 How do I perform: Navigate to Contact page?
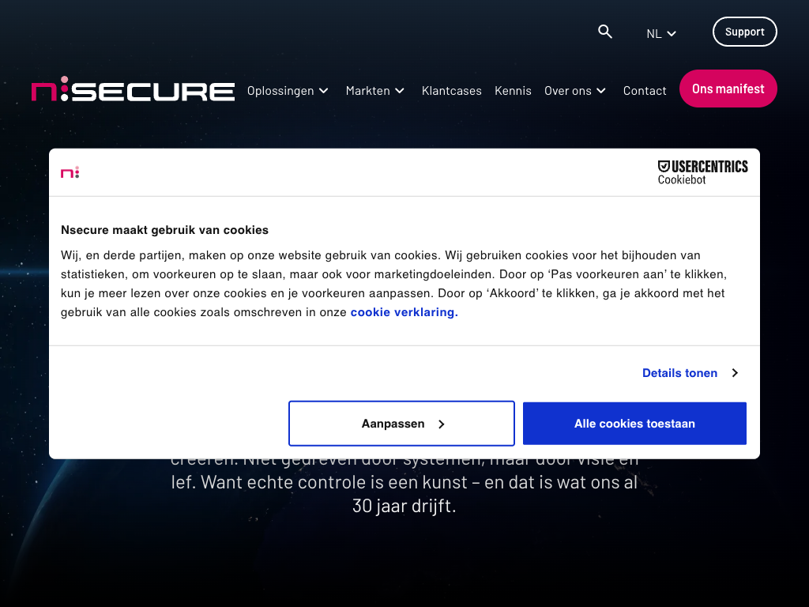(x=645, y=91)
